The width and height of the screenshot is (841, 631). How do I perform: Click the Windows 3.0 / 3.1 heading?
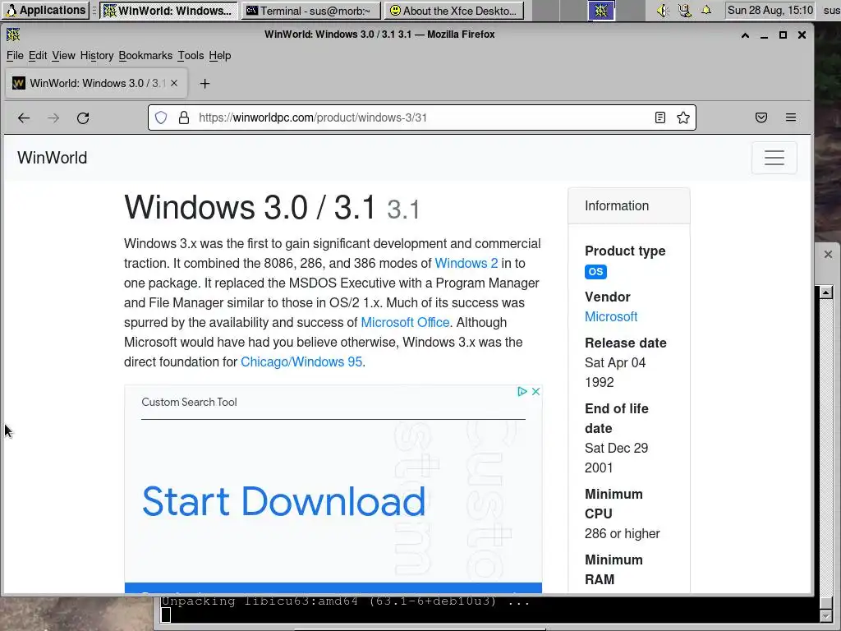[x=272, y=207]
